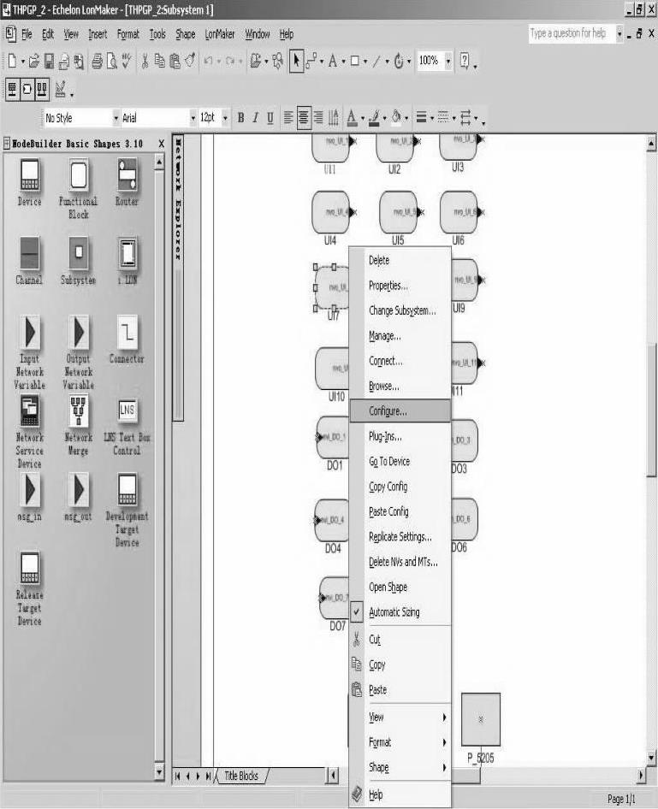Choose Delete NVs and MTs... entry
658x809 pixels.
[400, 563]
